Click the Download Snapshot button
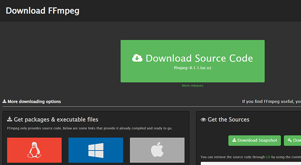Viewport: 301px width, 165px height. 255,141
